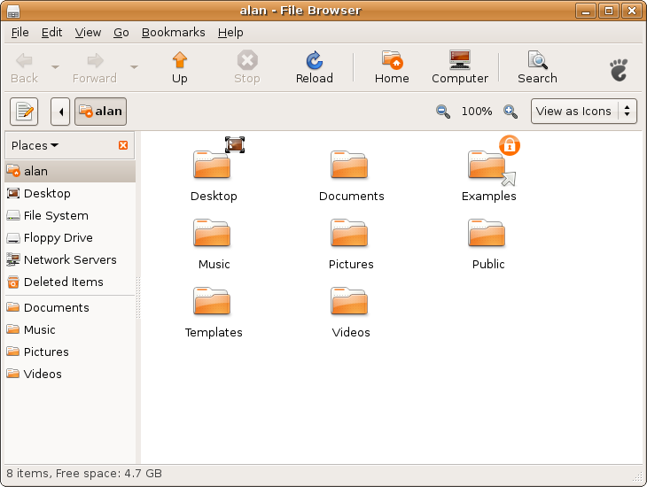The height and width of the screenshot is (487, 647).
Task: Click the Search toolbar icon
Action: coord(538,60)
